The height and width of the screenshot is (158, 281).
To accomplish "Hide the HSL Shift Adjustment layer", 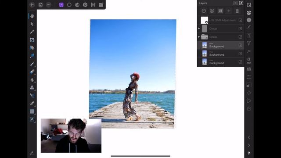I will [x=240, y=20].
